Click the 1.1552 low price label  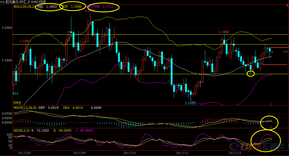click(190, 103)
